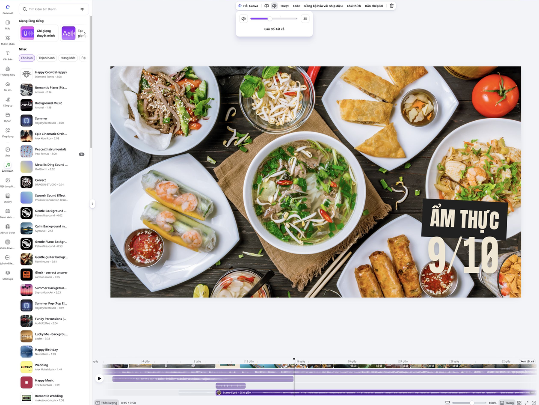Viewport: 539px width, 405px height.
Task: Click Cân đối tất cả link
Action: click(274, 29)
